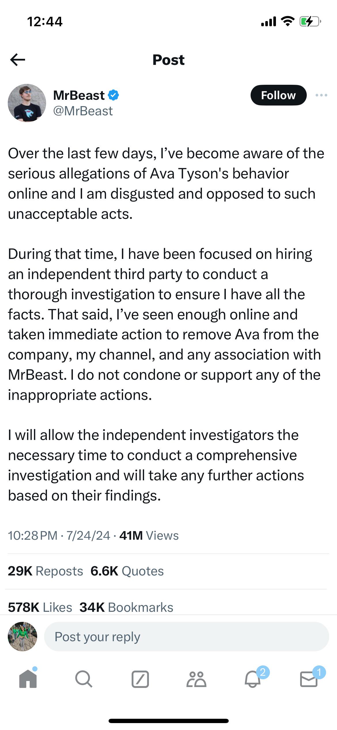Image resolution: width=337 pixels, height=730 pixels.
Task: Tap your own avatar beside reply box
Action: coord(22,637)
